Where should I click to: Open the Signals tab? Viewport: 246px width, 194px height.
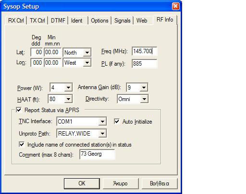122,21
